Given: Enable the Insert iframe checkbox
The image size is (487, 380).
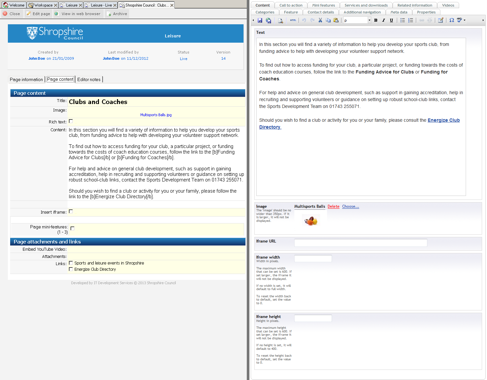Looking at the screenshot, I should (71, 212).
